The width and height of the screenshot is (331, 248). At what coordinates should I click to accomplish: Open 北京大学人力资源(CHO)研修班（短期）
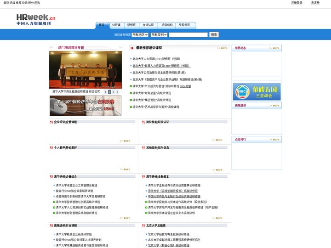(156, 59)
